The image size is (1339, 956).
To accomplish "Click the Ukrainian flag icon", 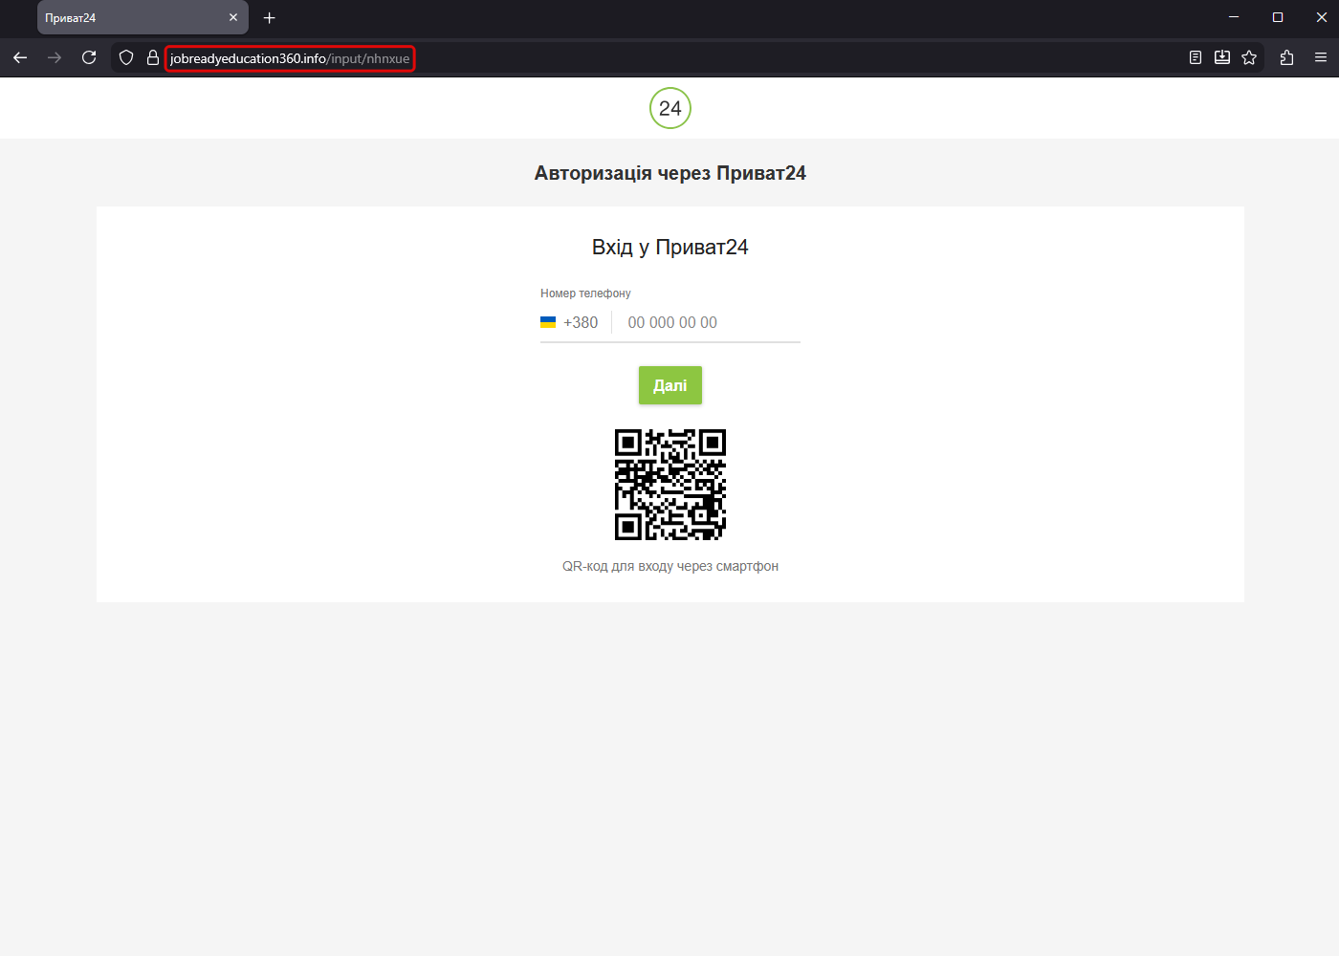I will click(548, 323).
